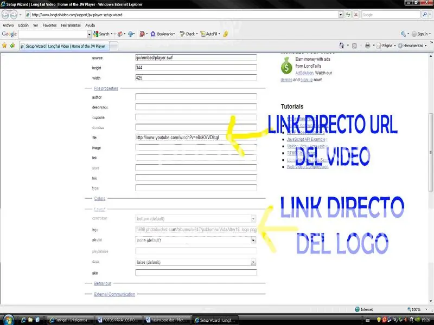
Task: Click the address bar URL field
Action: [x=182, y=15]
